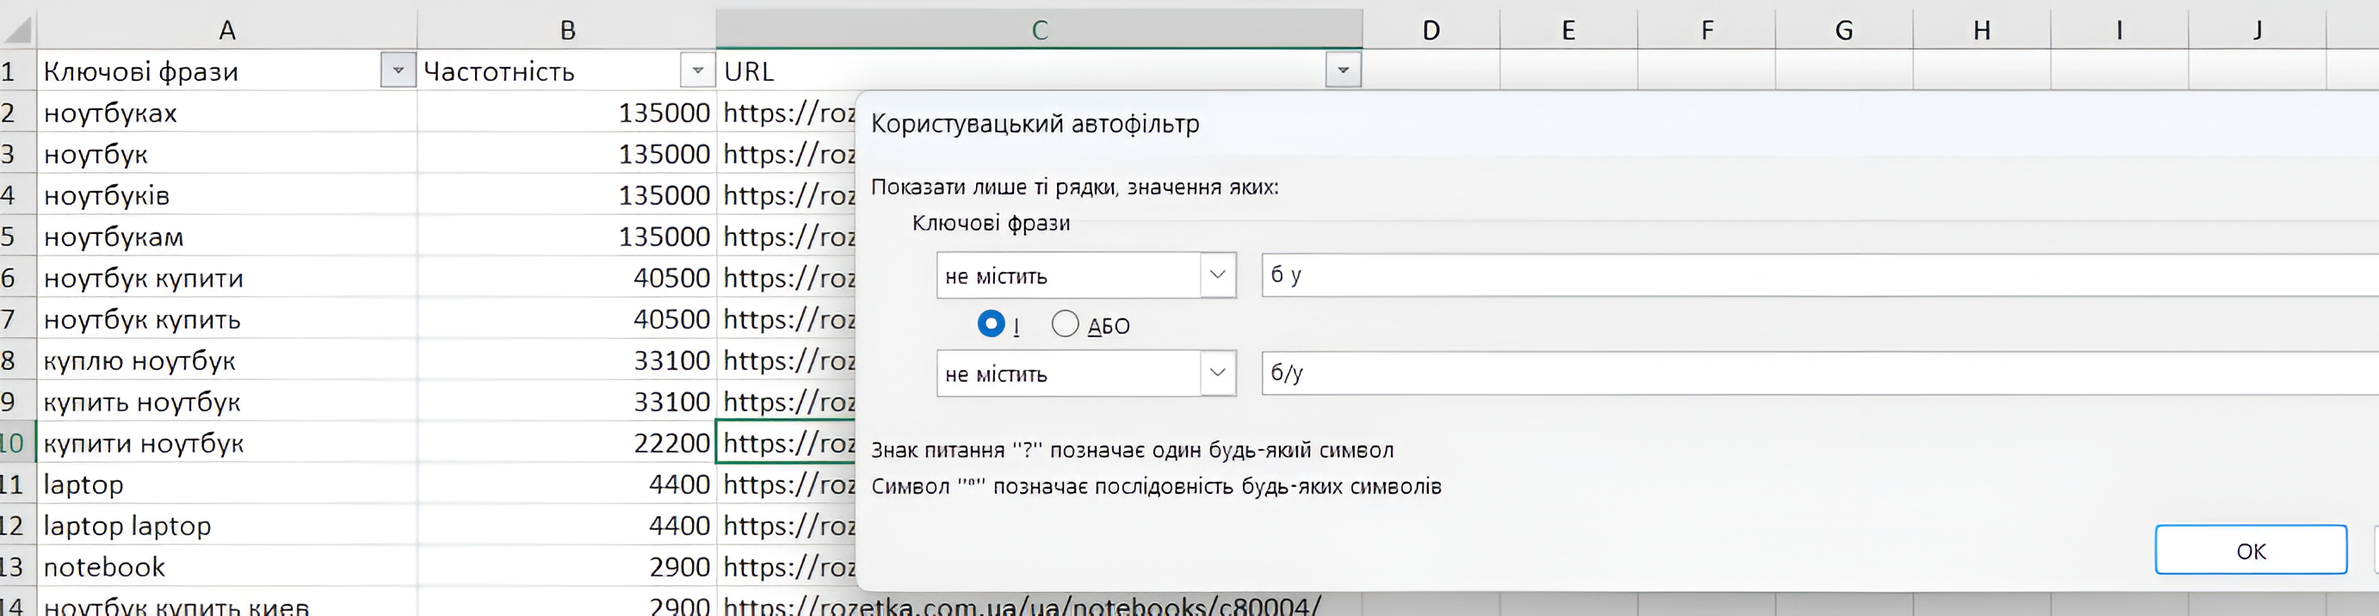Image resolution: width=2379 pixels, height=616 pixels.
Task: Select column J header
Action: [2257, 29]
